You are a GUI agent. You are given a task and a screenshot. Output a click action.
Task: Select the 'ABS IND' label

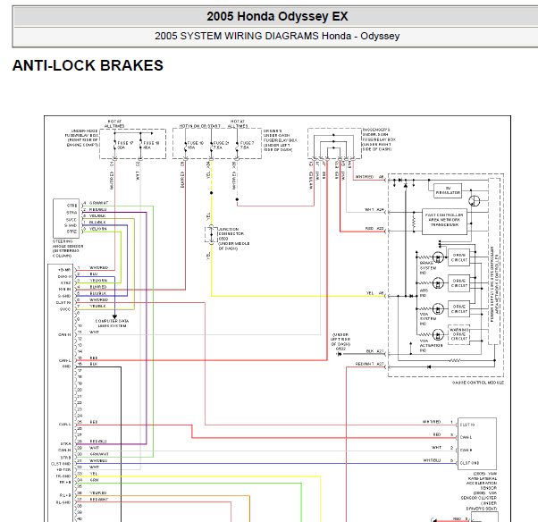[x=424, y=293]
